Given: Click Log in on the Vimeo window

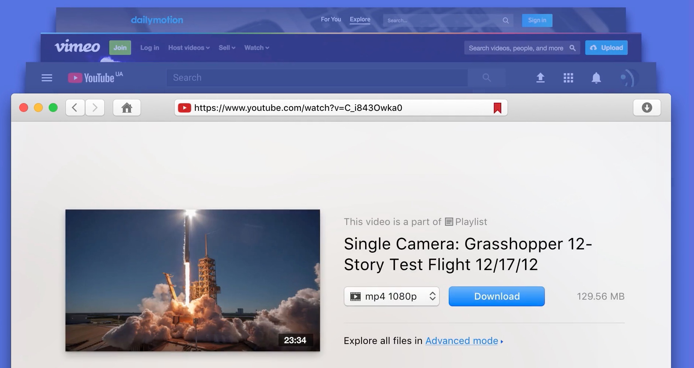Looking at the screenshot, I should [149, 48].
